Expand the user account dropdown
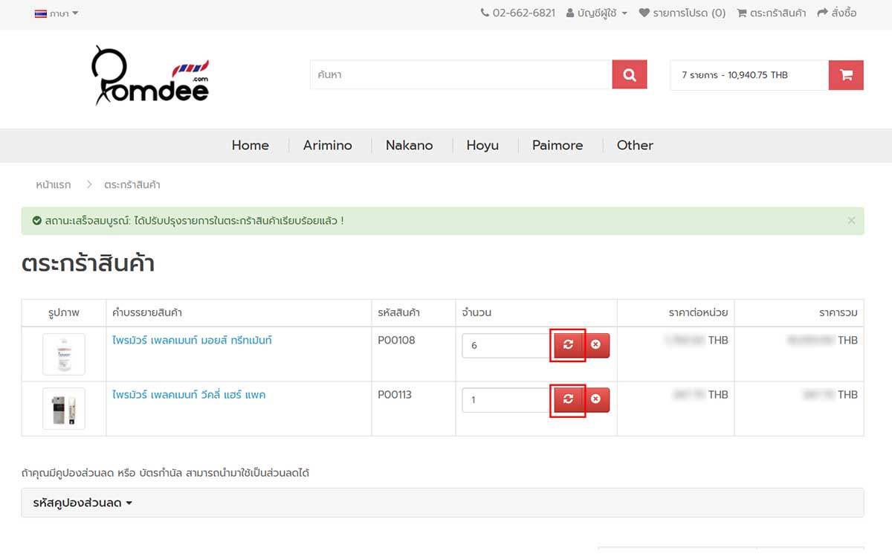 click(x=597, y=13)
